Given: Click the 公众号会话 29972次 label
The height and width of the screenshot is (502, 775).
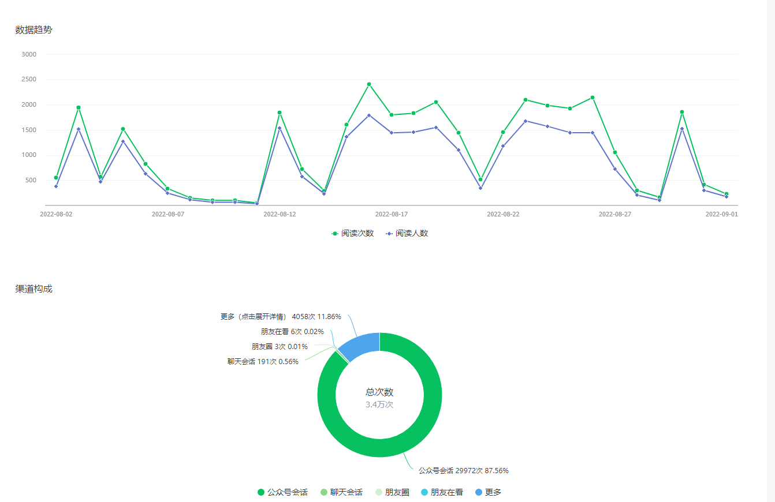Looking at the screenshot, I should (464, 471).
